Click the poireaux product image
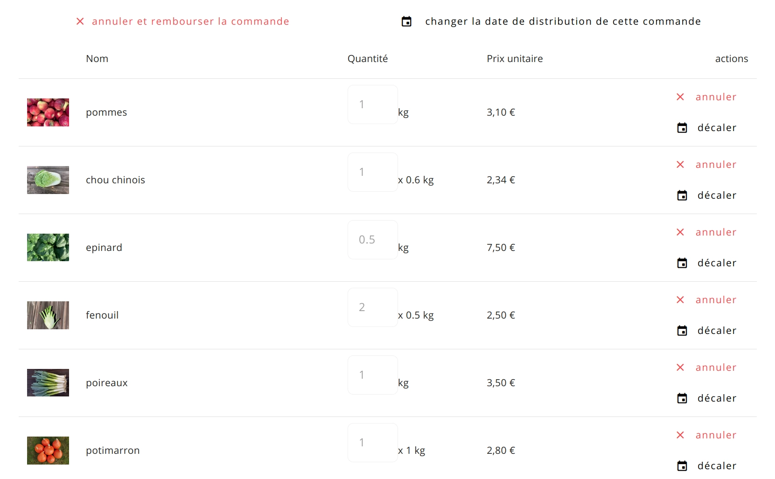Viewport: 775px width, 479px height. [x=48, y=383]
